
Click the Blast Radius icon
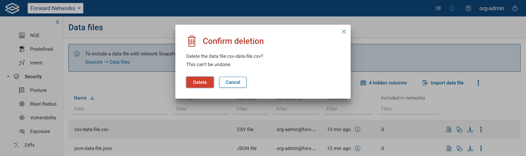click(x=22, y=104)
